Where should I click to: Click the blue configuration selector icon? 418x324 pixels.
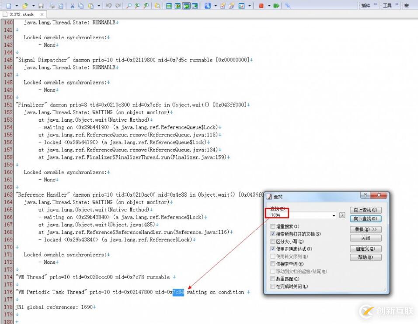coord(207,6)
